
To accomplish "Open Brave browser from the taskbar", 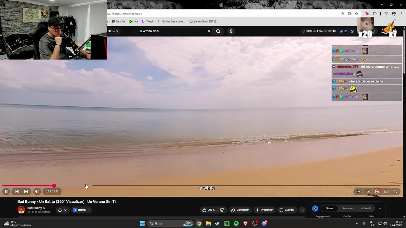I will point(246,223).
